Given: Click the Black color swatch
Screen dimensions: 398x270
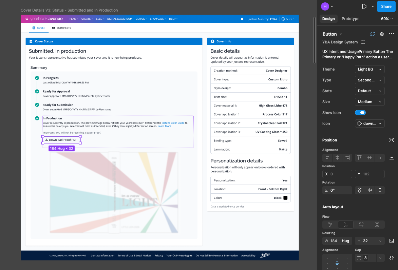Looking at the screenshot, I should click(x=285, y=198).
